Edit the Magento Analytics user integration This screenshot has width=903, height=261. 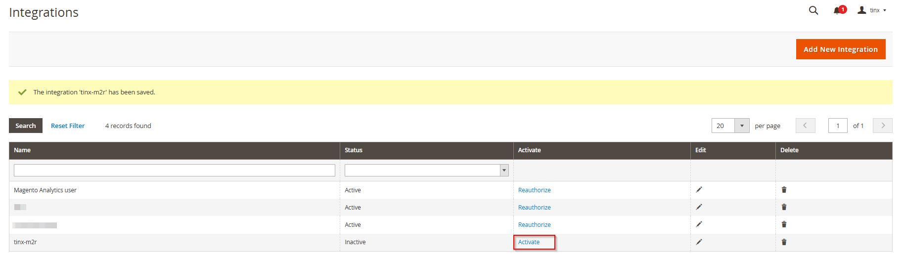[699, 190]
